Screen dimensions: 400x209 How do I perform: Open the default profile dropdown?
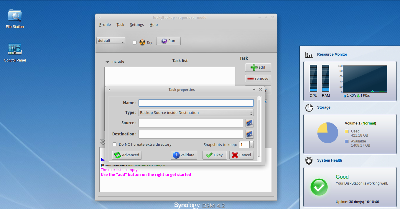coord(111,41)
